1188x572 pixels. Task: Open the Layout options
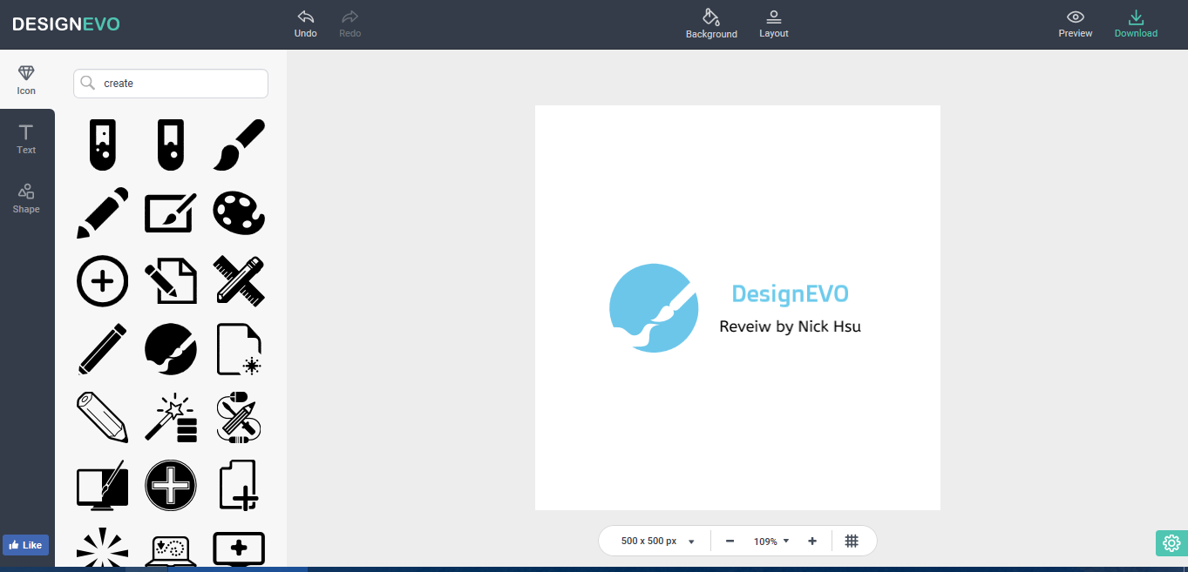coord(774,24)
